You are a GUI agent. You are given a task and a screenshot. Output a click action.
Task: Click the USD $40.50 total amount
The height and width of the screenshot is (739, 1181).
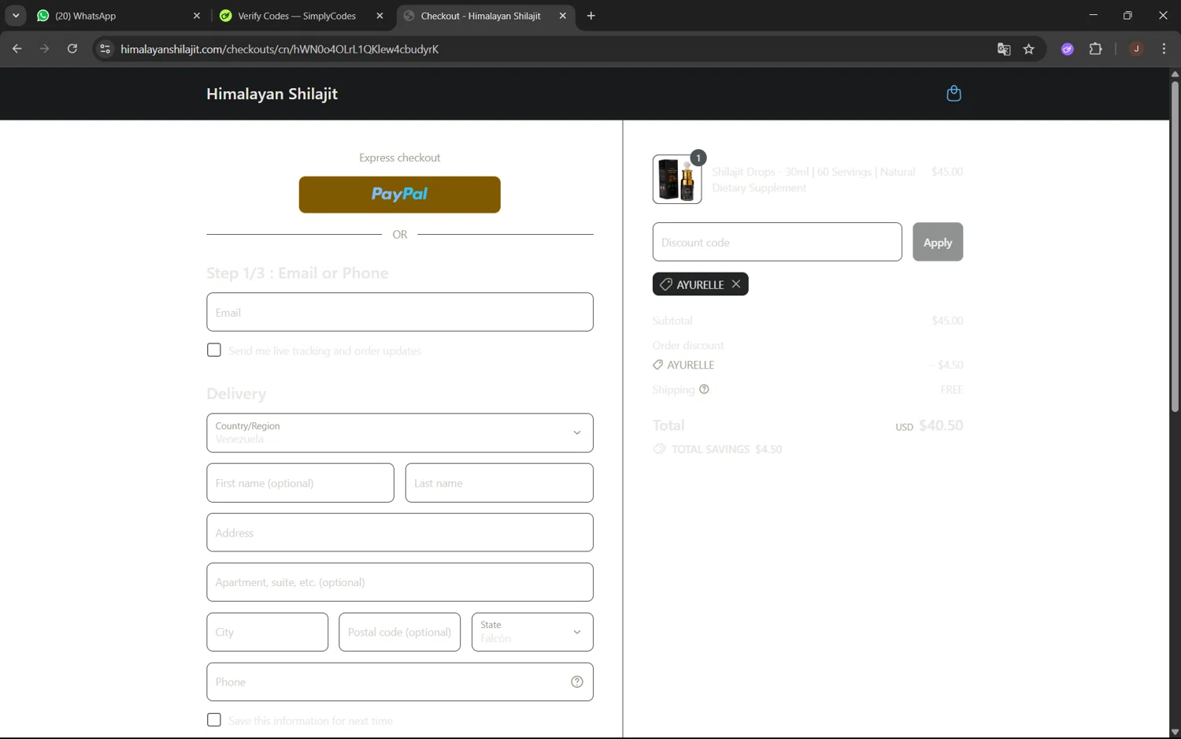(x=929, y=425)
